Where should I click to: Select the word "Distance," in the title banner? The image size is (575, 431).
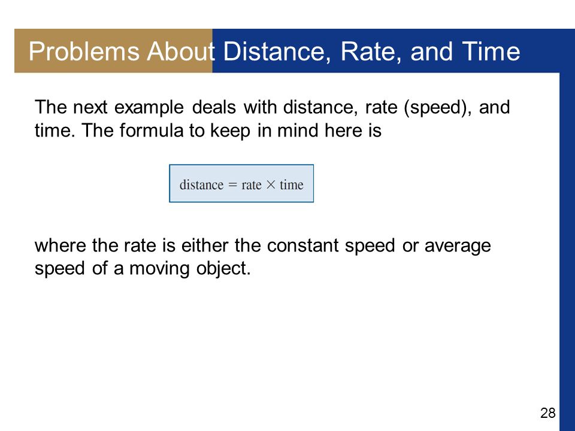coord(274,51)
